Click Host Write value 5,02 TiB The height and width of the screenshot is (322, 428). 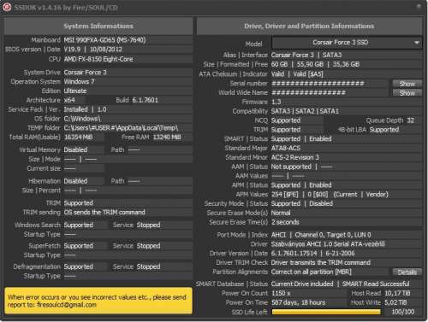[395, 302]
